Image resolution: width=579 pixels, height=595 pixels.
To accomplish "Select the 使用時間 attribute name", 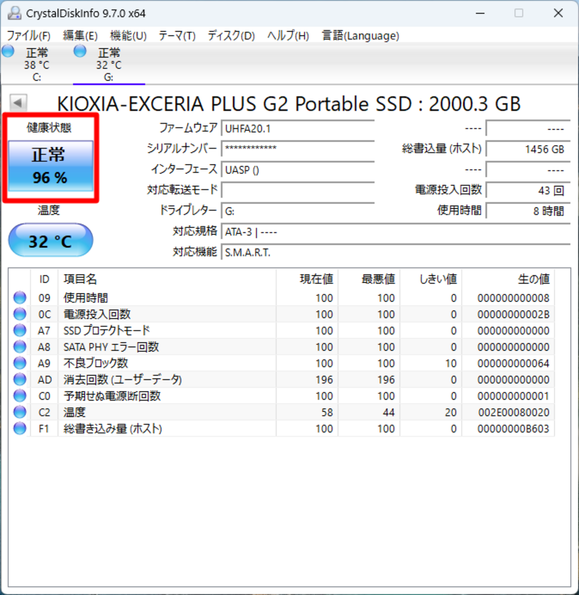I will [x=86, y=298].
